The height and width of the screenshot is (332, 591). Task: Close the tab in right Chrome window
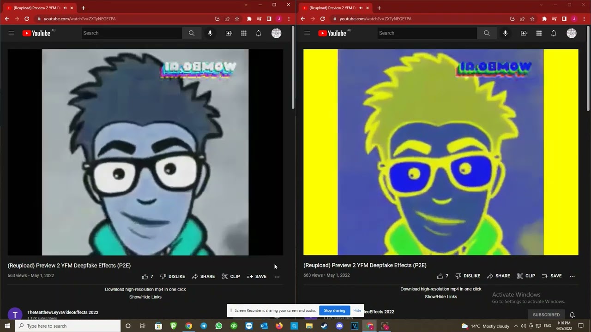pyautogui.click(x=368, y=8)
